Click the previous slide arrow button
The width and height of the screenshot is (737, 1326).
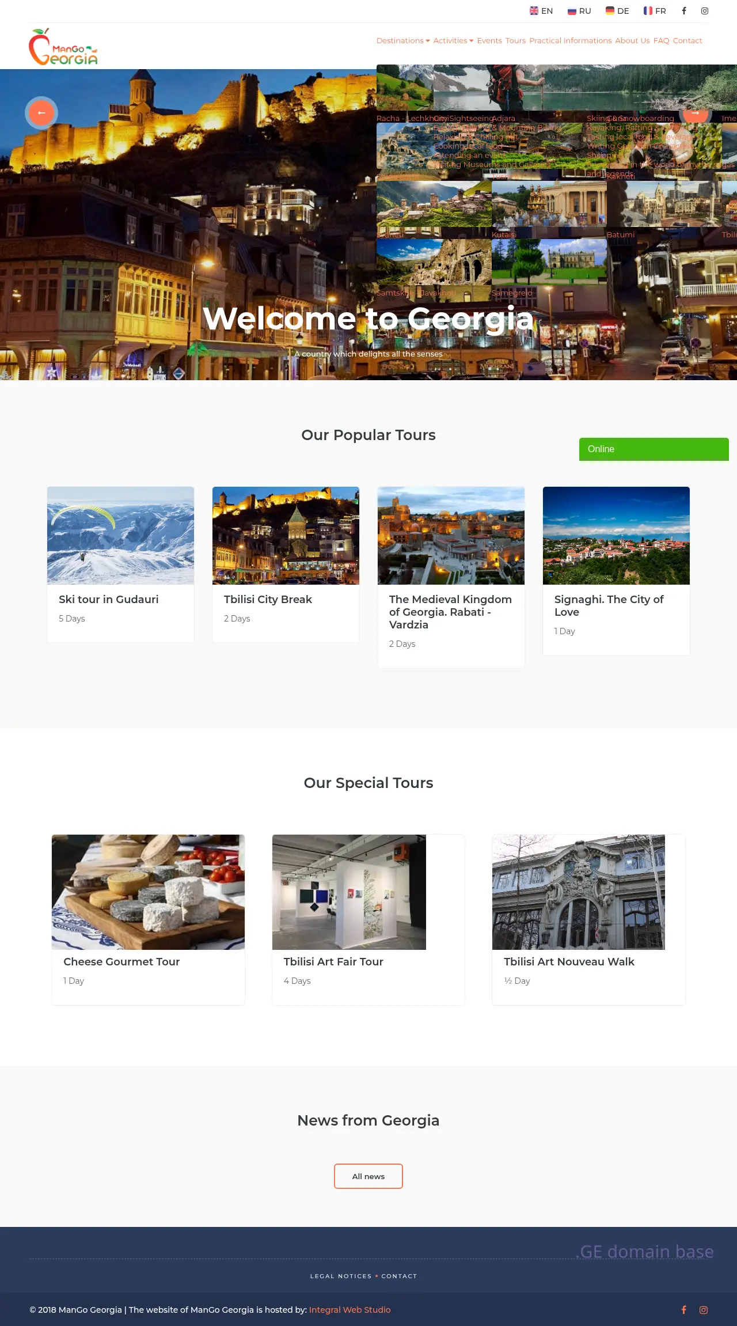41,113
